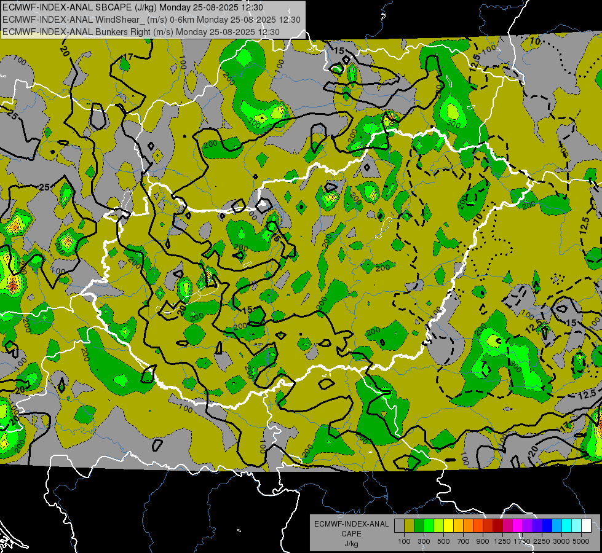602x553 pixels.
Task: Click the 300 tick label in legend
Action: pyautogui.click(x=424, y=541)
